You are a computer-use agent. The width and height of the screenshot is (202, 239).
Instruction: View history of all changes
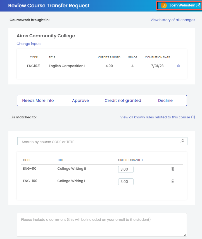click(x=173, y=20)
